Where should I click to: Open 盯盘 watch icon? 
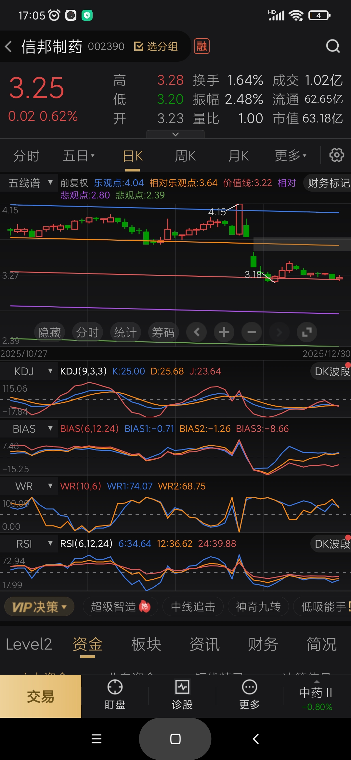115,694
